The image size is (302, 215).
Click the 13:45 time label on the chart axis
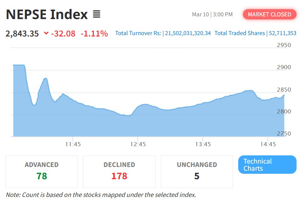coord(203,144)
